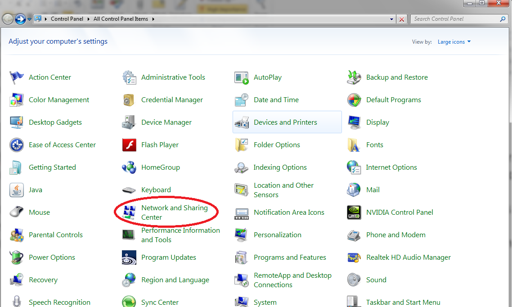Open the Backup and Restore icon
This screenshot has height=307, width=512.
[x=354, y=77]
